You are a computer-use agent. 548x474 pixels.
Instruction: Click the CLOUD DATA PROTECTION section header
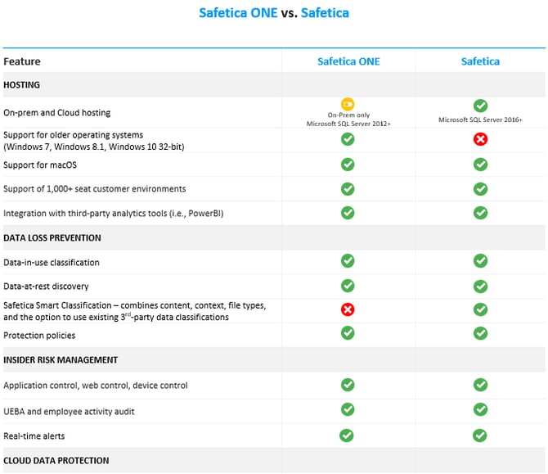tap(56, 460)
